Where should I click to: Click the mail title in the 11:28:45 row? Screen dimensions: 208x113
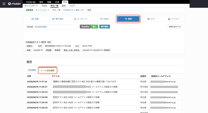click(76, 108)
